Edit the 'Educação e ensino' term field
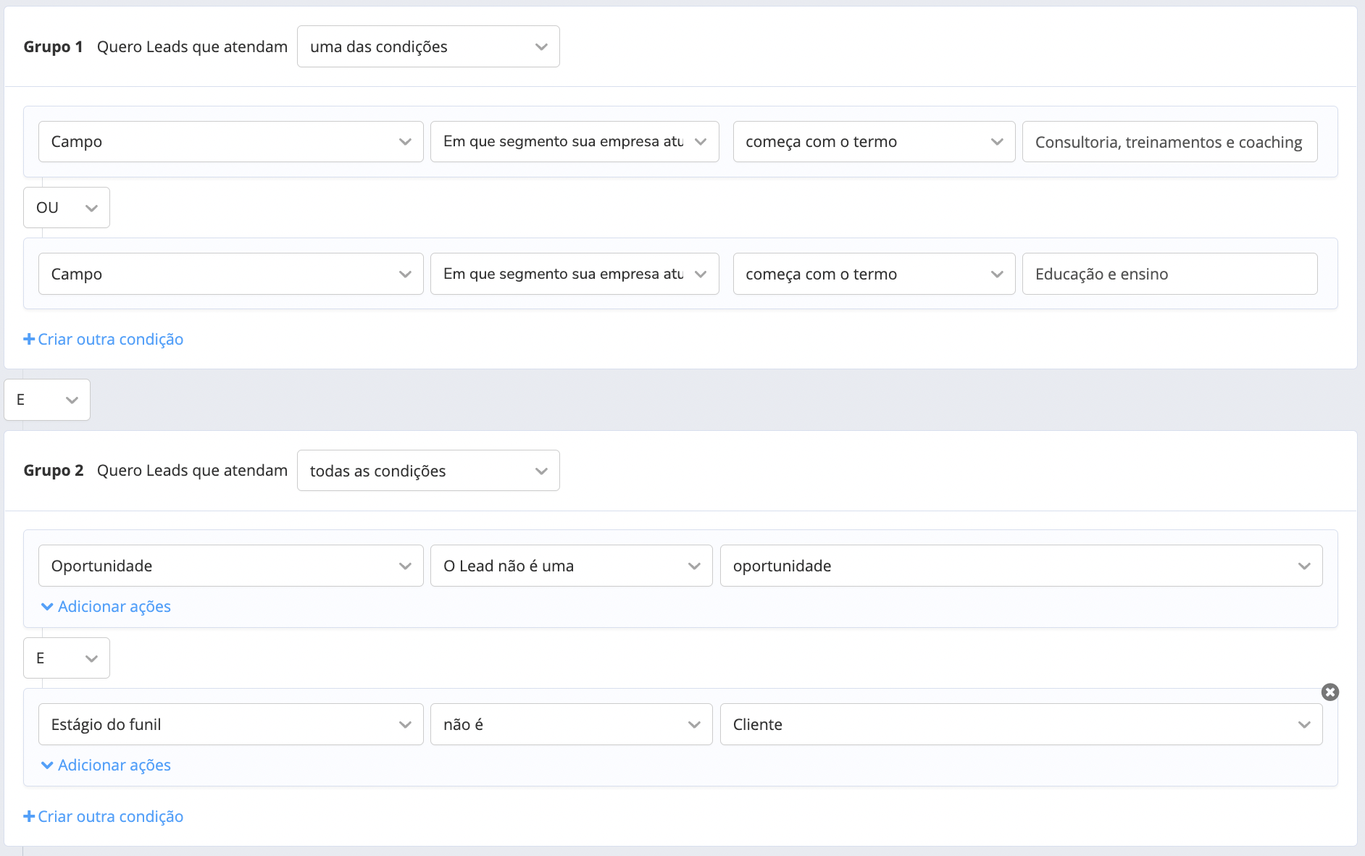The image size is (1365, 856). (x=1169, y=274)
